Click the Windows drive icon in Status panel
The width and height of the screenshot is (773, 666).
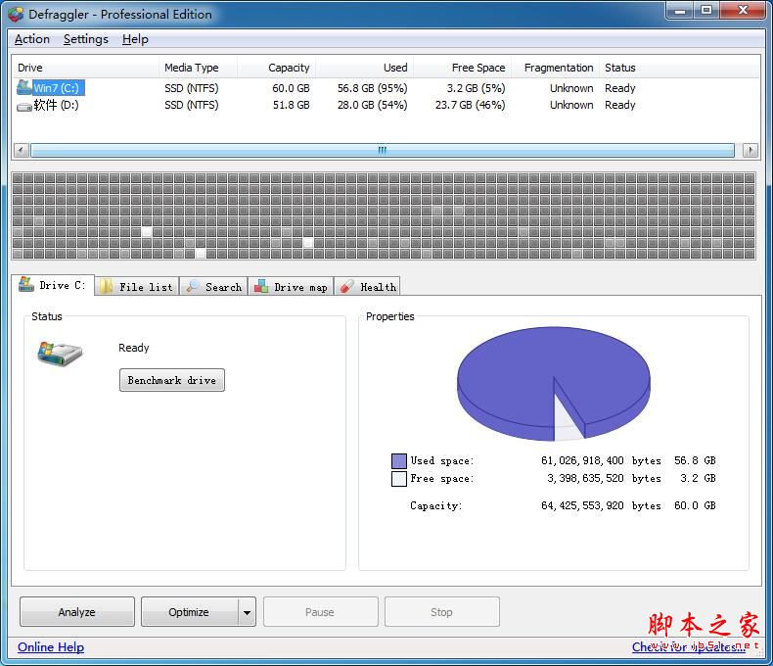tap(60, 354)
